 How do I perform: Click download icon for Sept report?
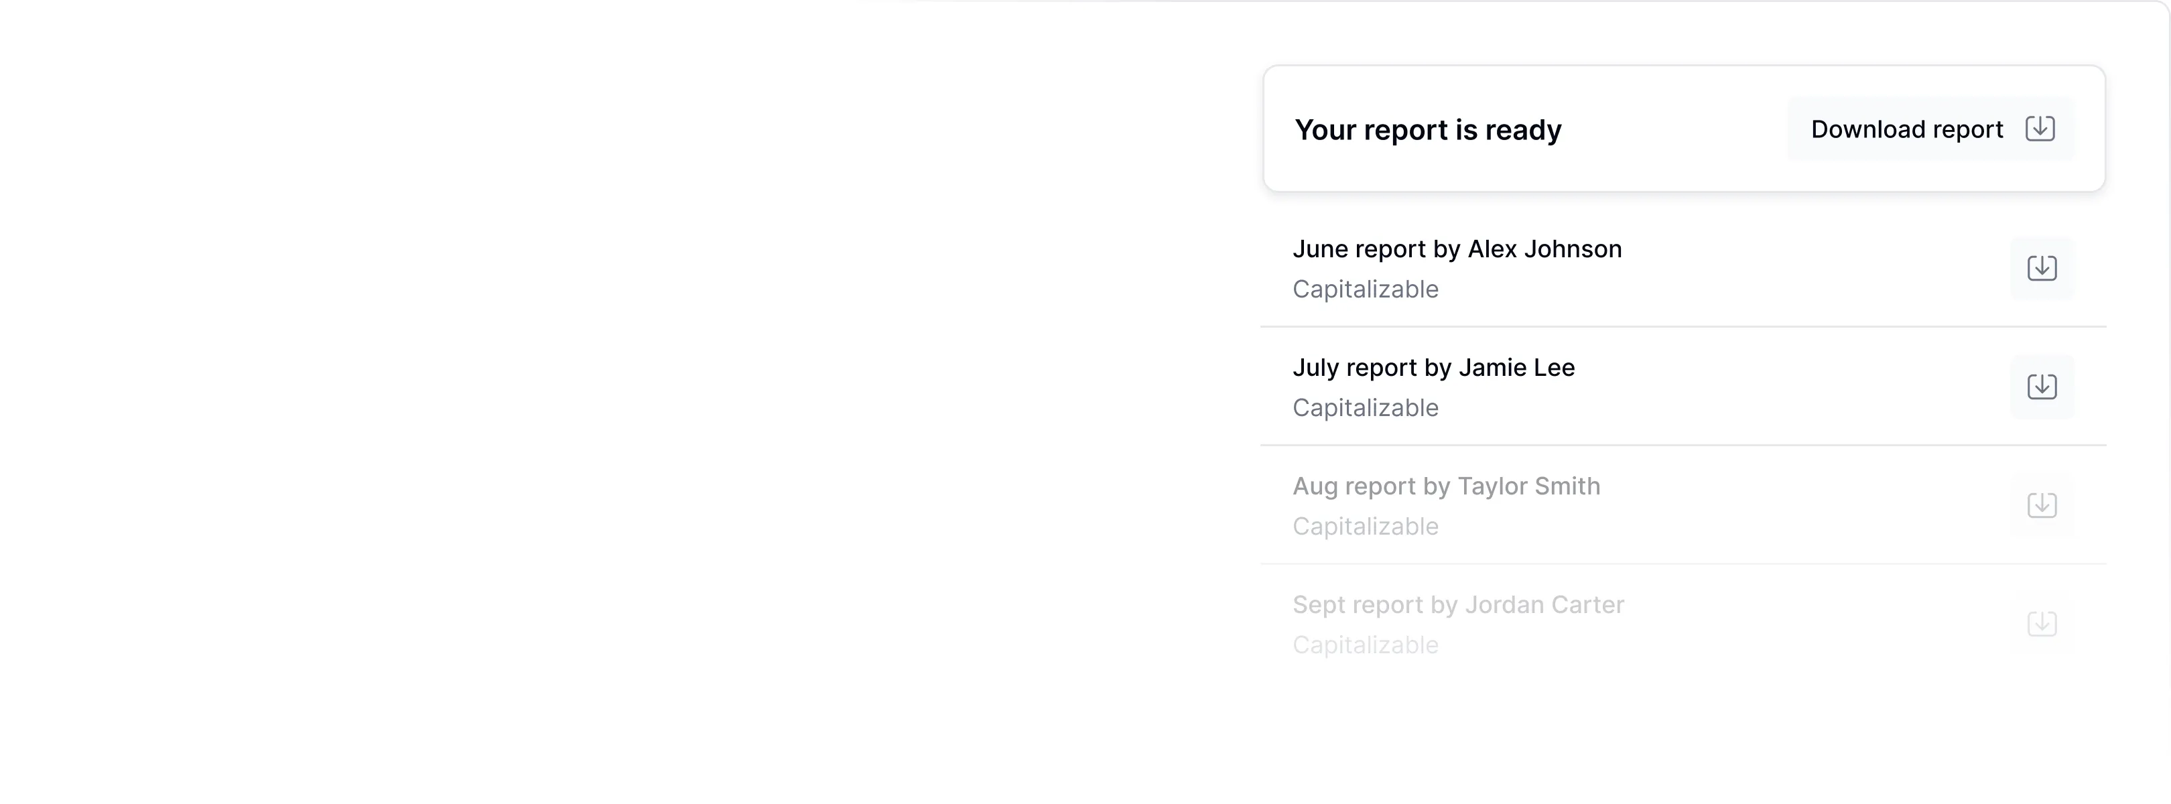(x=2042, y=624)
